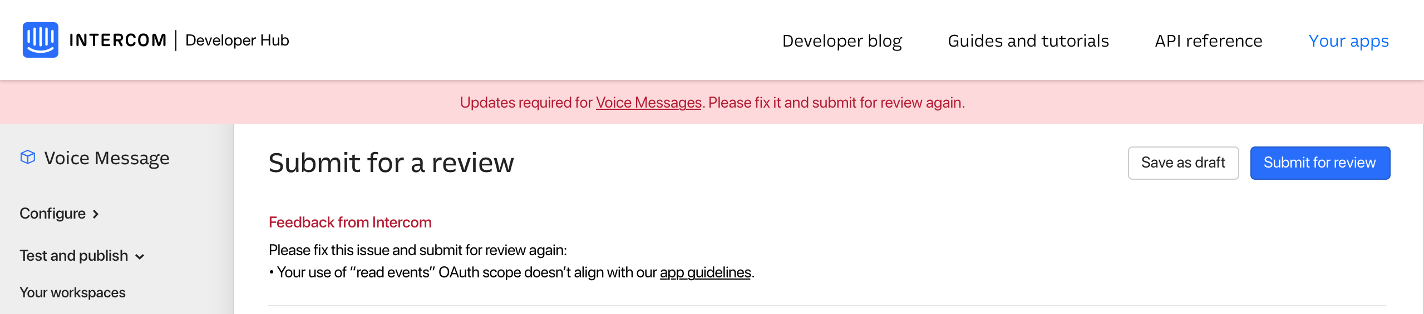Image resolution: width=1424 pixels, height=314 pixels.
Task: Click the Developer Hub label
Action: click(x=237, y=40)
